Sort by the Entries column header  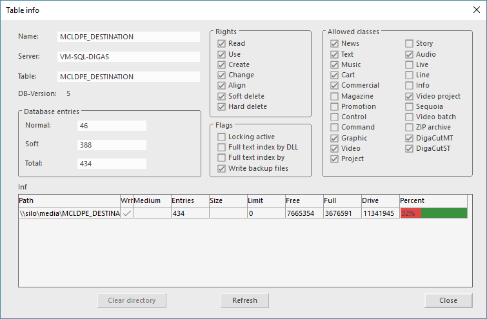tap(189, 201)
